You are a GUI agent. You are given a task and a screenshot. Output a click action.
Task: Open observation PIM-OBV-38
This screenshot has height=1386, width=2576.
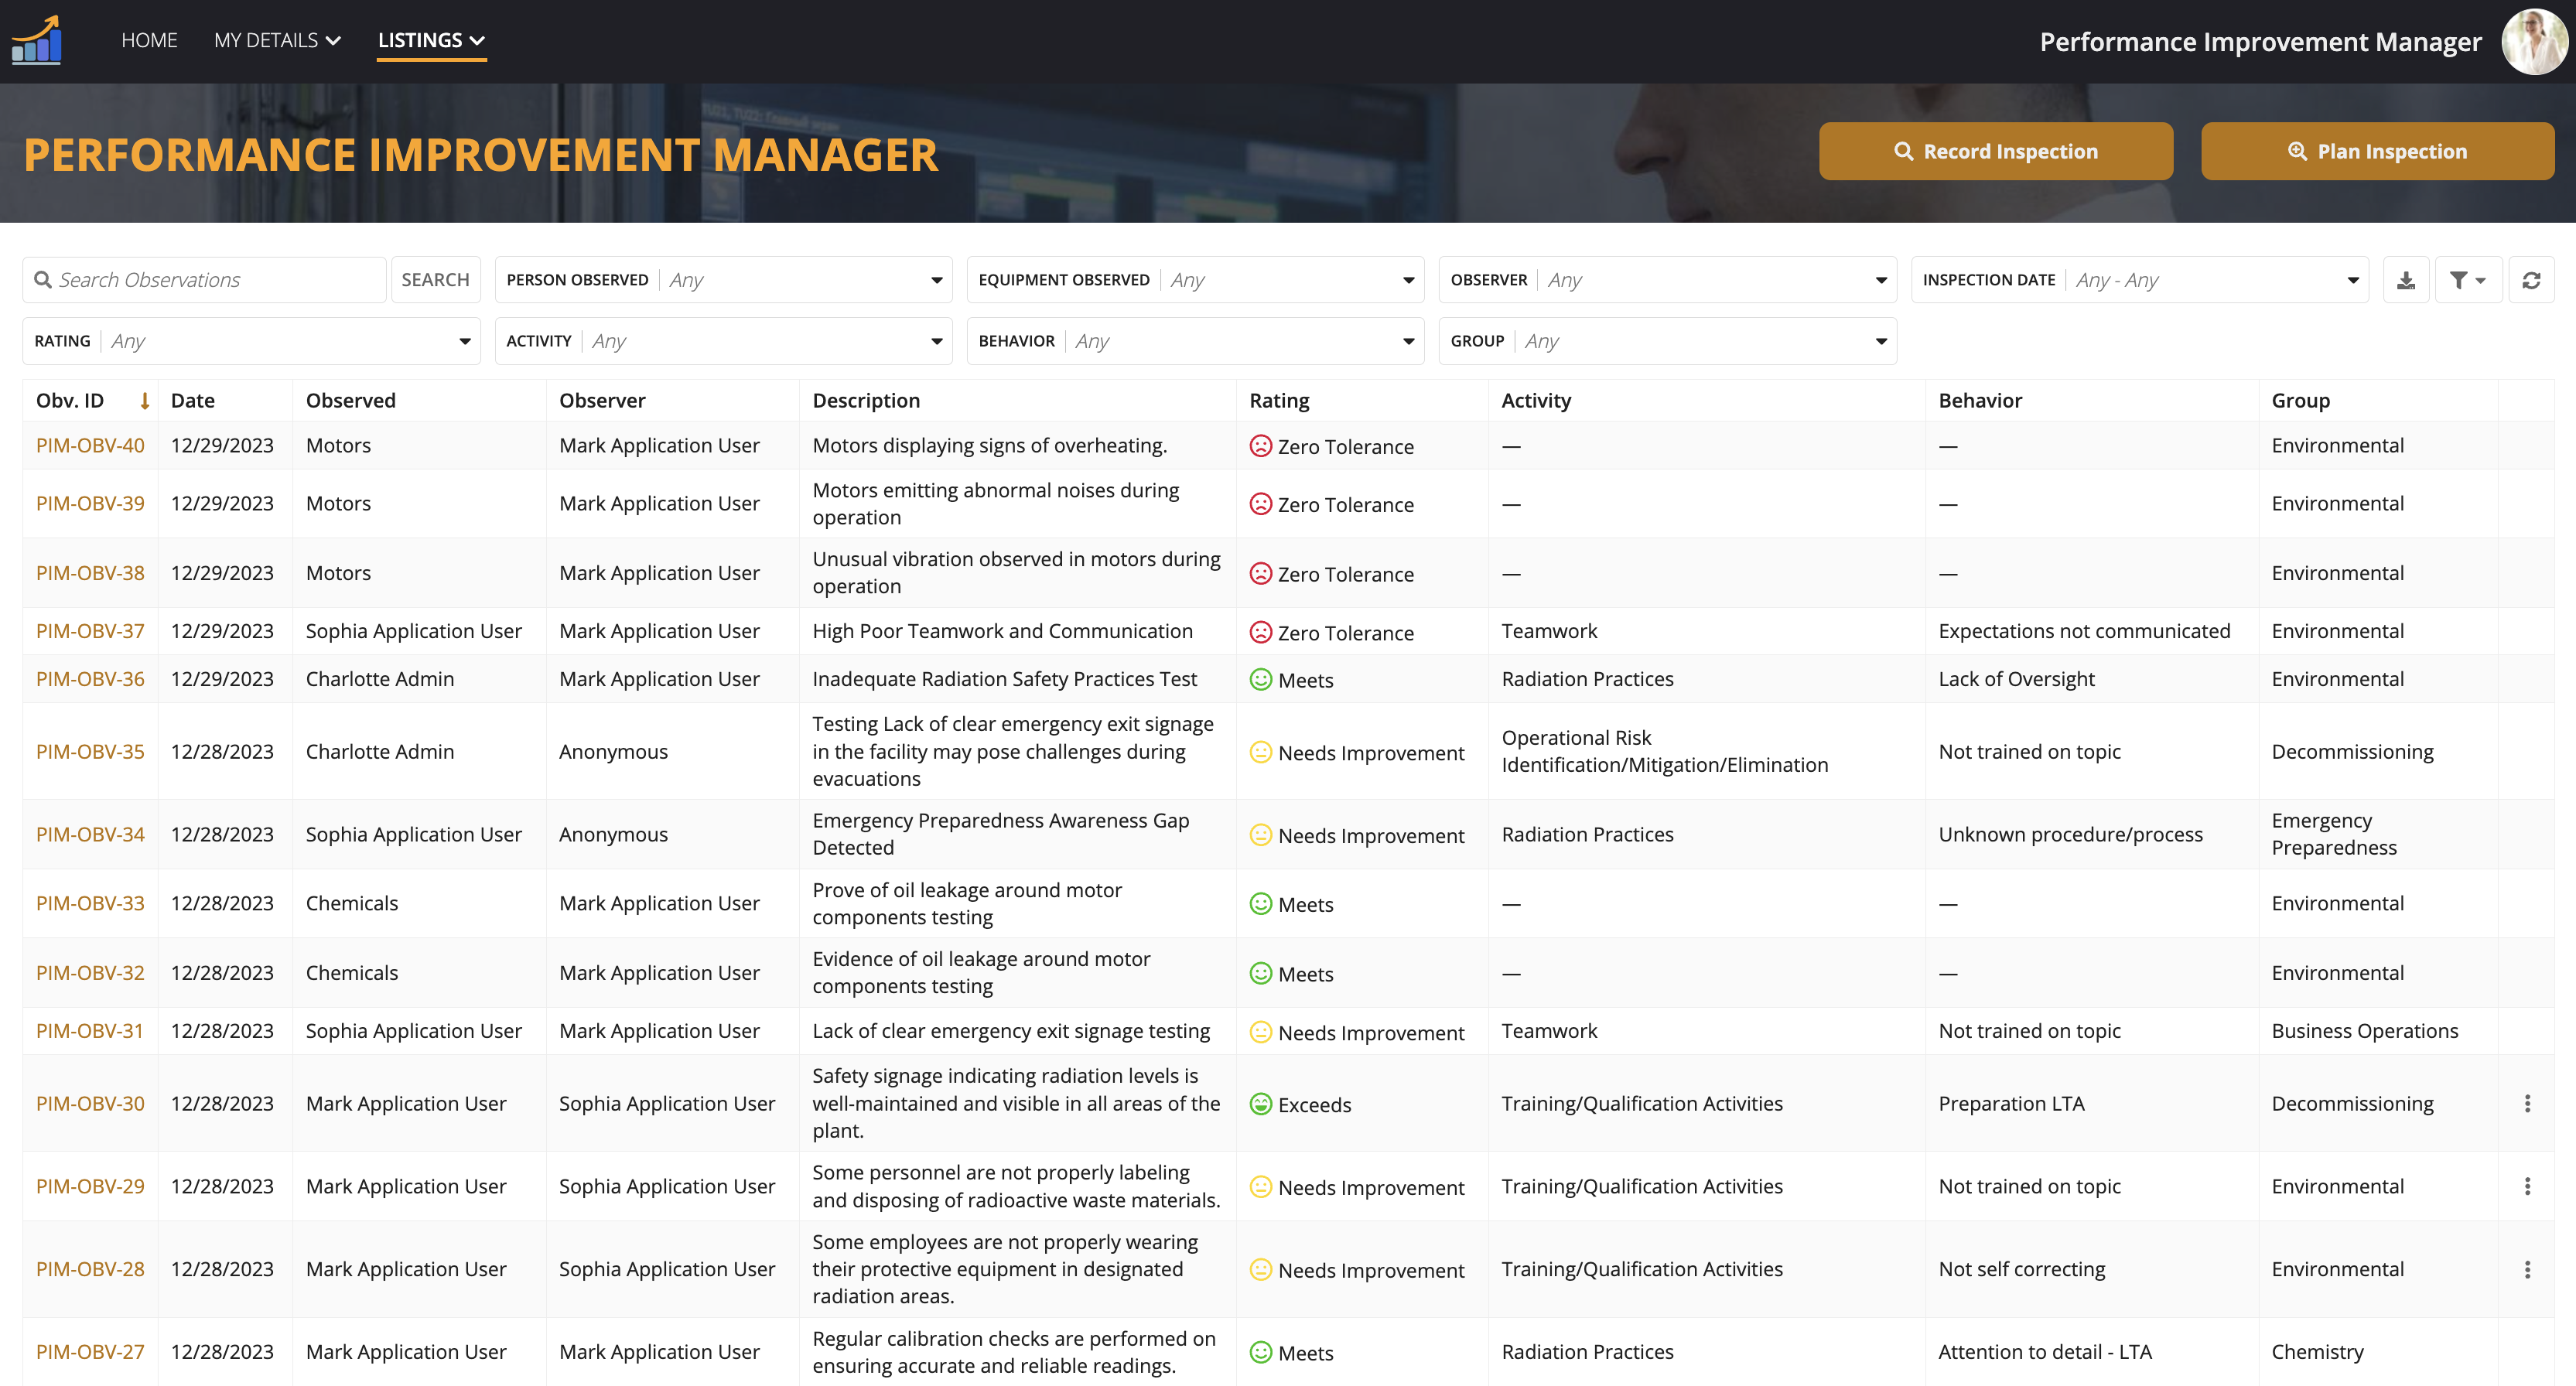[x=90, y=573]
